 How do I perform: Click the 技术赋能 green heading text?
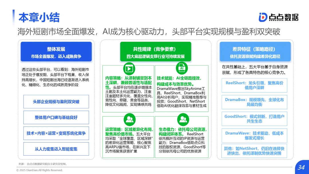(x=179, y=81)
